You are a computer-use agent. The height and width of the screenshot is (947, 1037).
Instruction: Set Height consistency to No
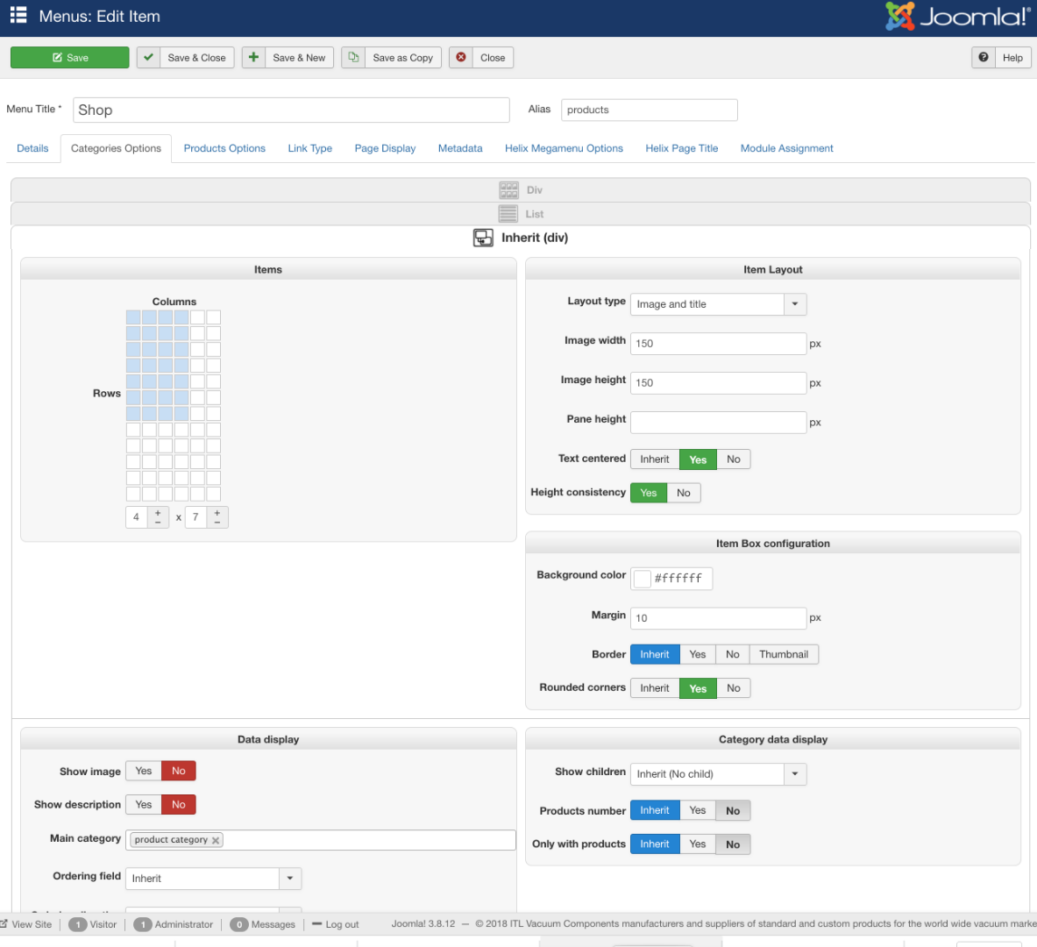pos(684,493)
